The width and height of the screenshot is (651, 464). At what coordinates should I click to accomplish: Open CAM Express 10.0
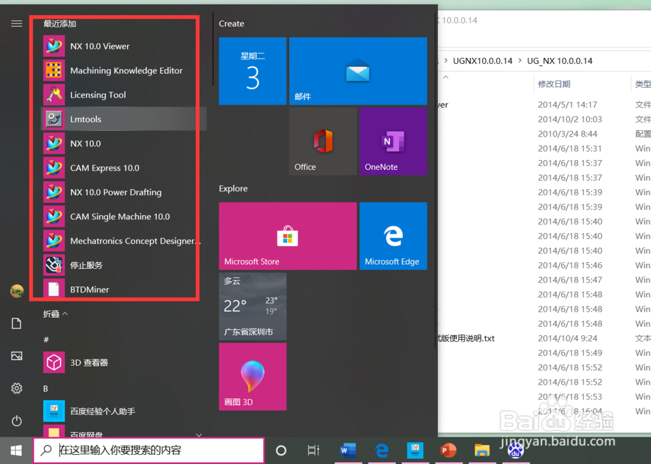click(124, 168)
